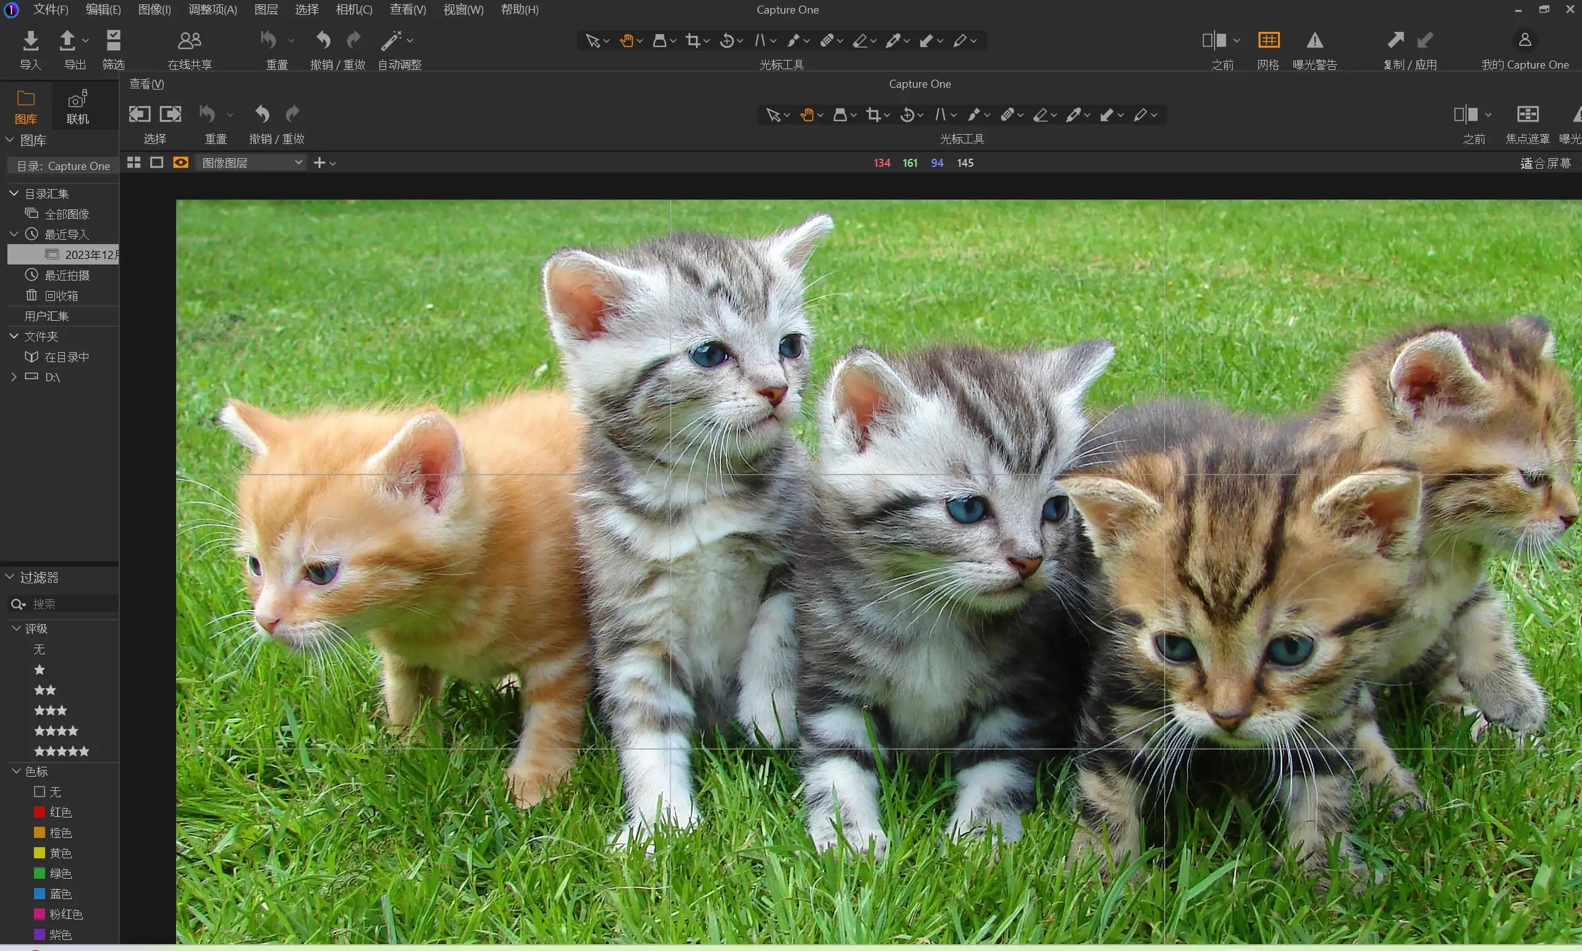Click the Import (导入) icon

click(30, 41)
